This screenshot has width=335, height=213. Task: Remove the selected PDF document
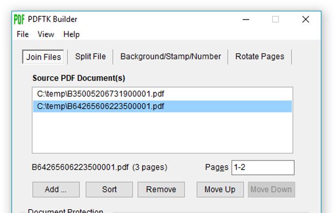coord(161,189)
